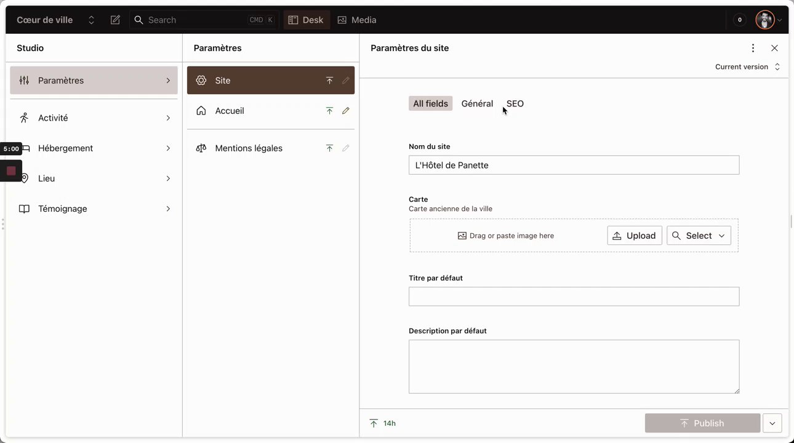Click the red stop recording button
This screenshot has height=443, width=794.
coord(11,170)
